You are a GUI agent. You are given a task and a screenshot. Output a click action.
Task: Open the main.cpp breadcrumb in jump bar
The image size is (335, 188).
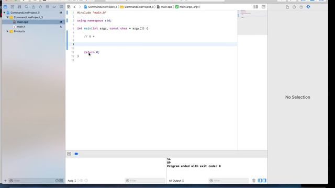(164, 7)
